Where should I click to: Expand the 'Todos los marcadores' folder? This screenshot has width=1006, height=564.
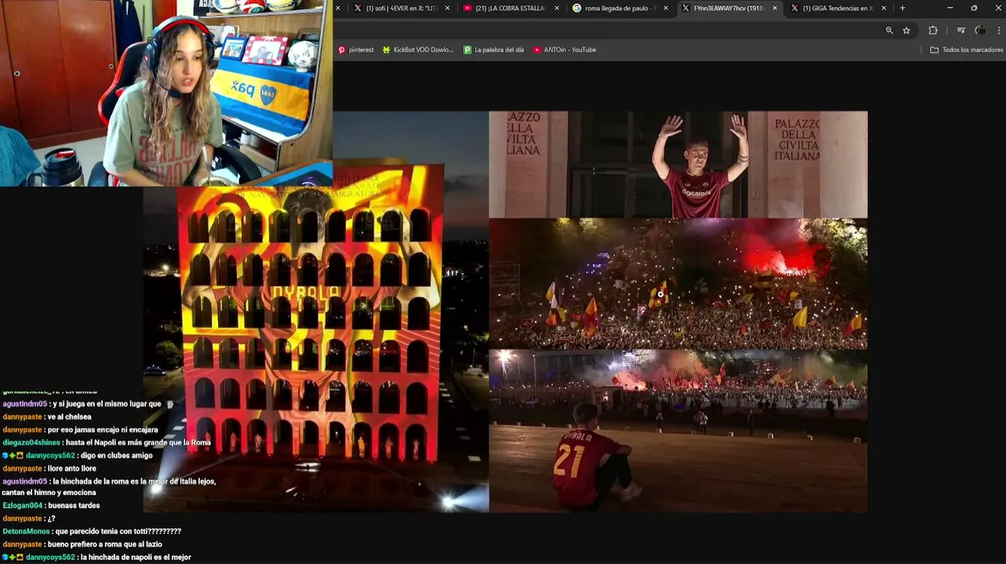click(966, 49)
